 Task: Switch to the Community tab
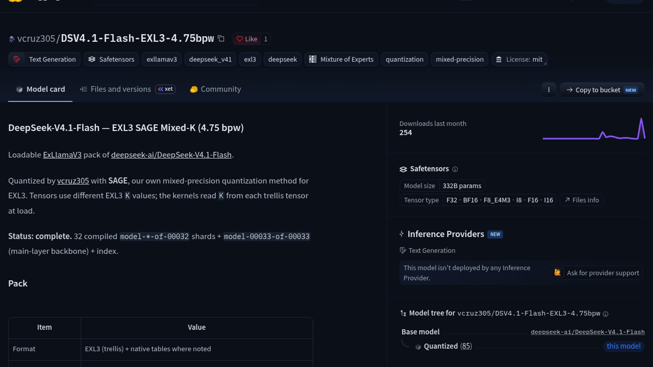(216, 89)
